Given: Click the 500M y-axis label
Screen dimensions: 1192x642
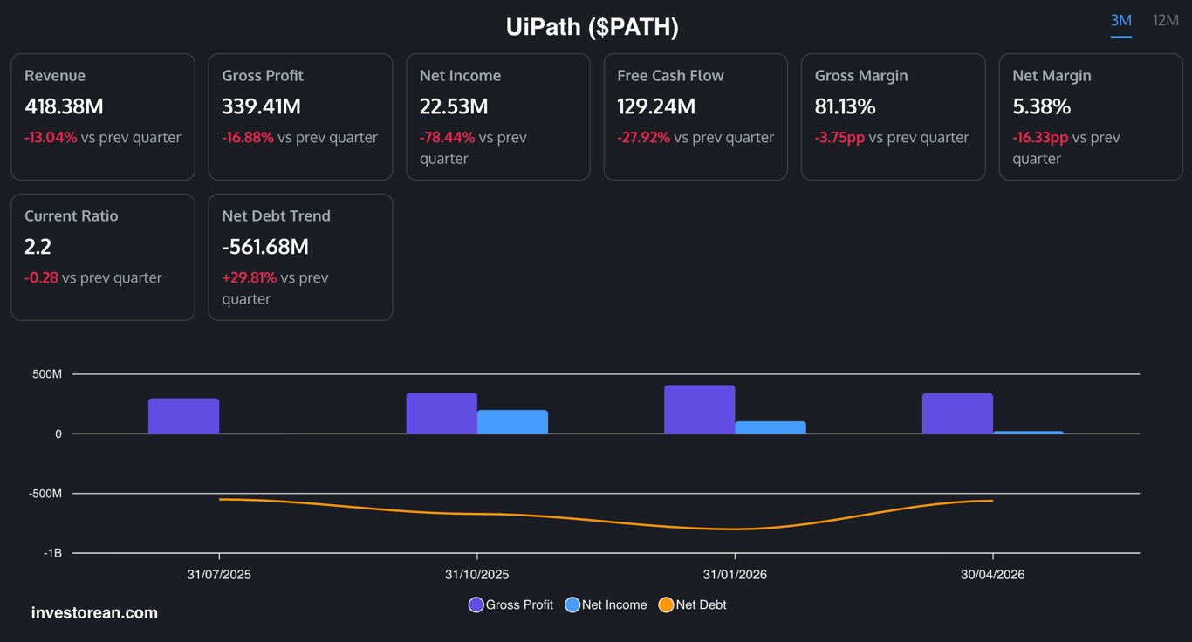Looking at the screenshot, I should (47, 374).
